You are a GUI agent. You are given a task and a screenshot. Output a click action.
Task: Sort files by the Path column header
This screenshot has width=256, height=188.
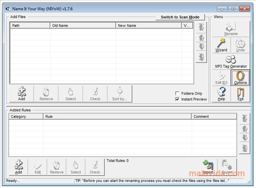[x=30, y=25]
